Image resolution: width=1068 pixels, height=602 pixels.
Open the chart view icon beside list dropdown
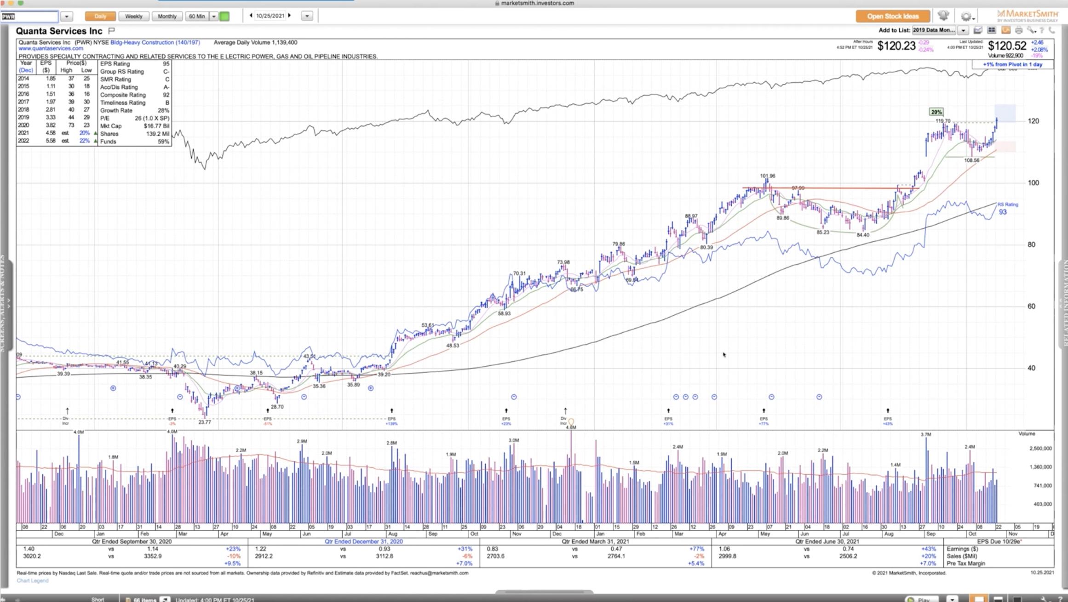tap(978, 30)
